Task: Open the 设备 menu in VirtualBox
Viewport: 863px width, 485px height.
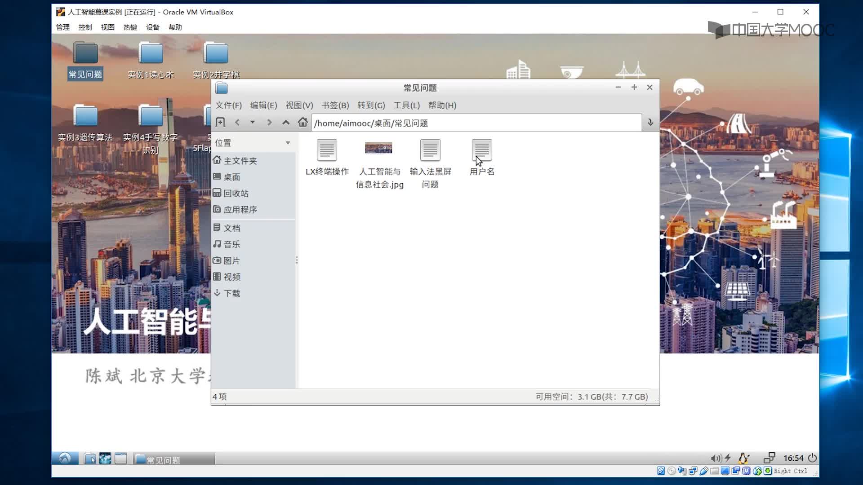Action: (x=152, y=27)
